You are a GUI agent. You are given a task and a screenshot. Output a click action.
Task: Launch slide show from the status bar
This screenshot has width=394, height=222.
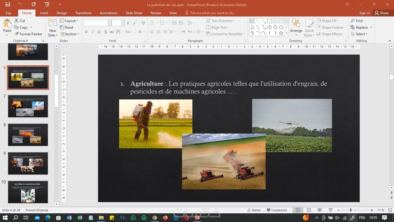pos(331,210)
